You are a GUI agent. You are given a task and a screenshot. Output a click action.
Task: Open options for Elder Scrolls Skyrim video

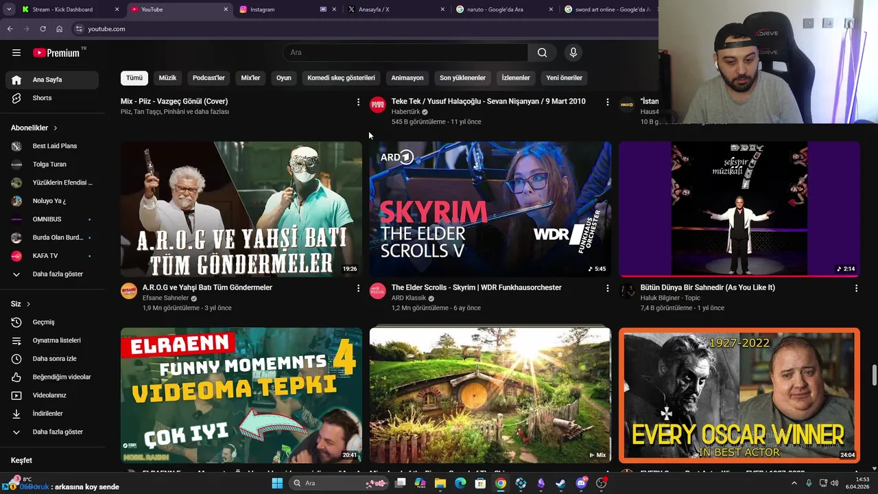[x=607, y=289]
